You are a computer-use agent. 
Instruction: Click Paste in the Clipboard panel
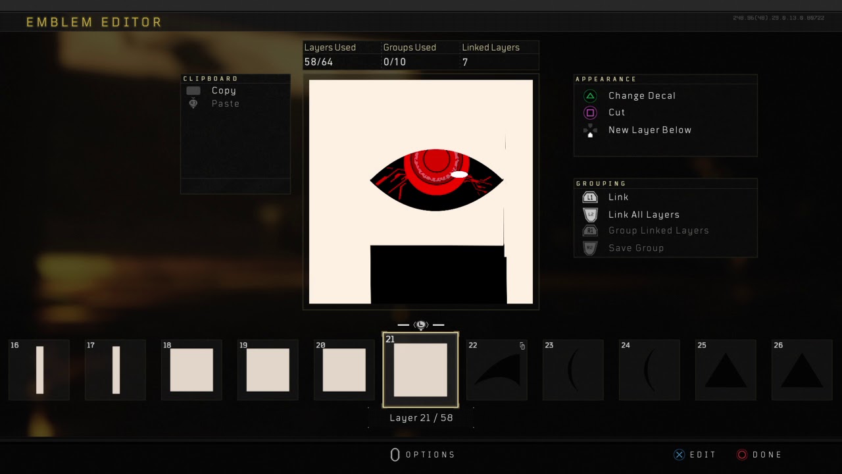click(x=225, y=103)
